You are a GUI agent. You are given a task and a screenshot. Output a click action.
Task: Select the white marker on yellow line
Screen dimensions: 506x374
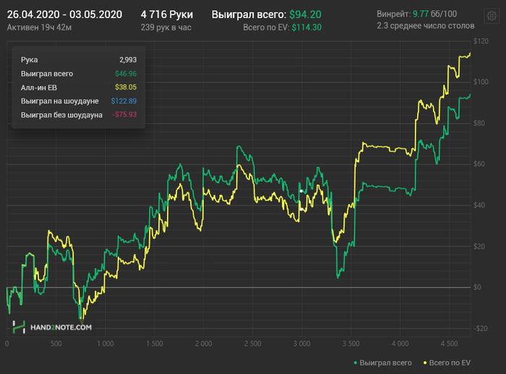[301, 209]
